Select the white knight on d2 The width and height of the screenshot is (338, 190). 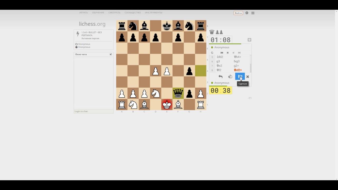[156, 93]
